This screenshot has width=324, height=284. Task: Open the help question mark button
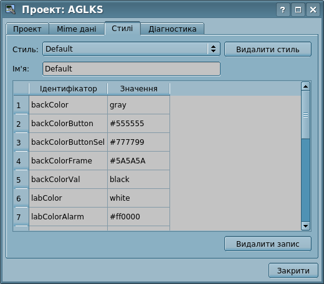click(283, 10)
